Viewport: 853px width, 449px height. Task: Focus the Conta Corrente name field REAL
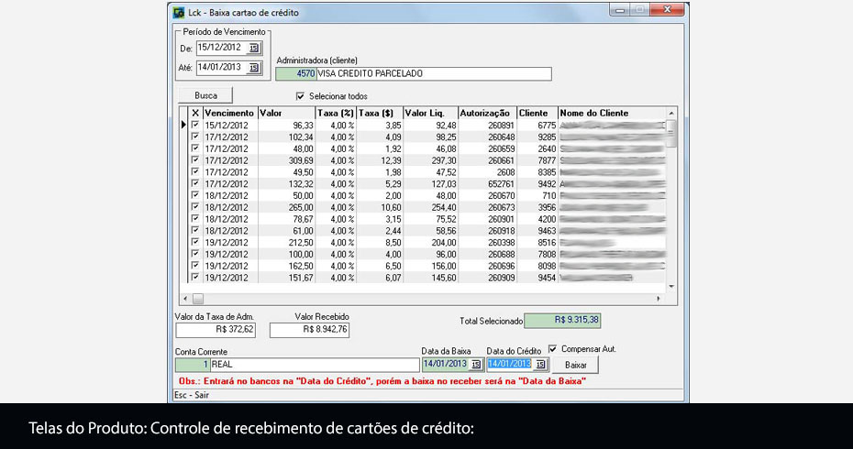[314, 365]
